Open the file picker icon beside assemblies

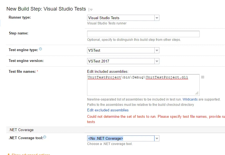[203, 77]
